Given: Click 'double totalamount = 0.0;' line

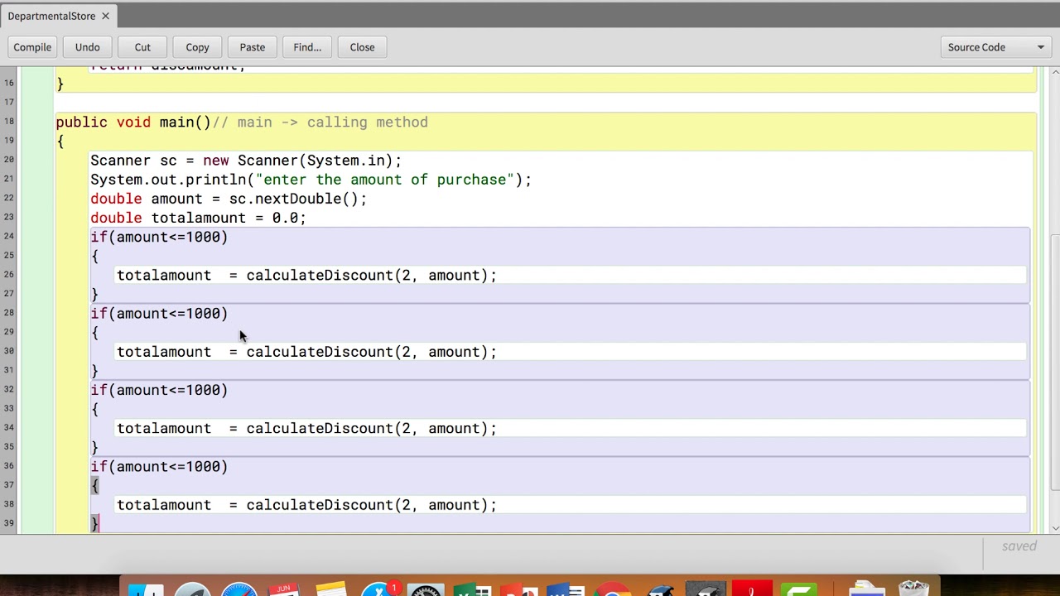Looking at the screenshot, I should (x=198, y=218).
